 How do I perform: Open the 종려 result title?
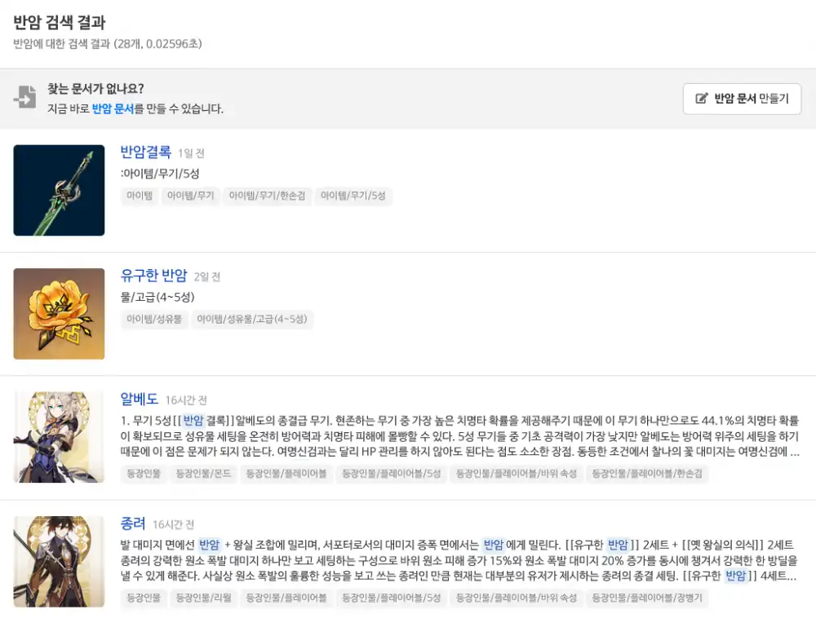click(132, 524)
